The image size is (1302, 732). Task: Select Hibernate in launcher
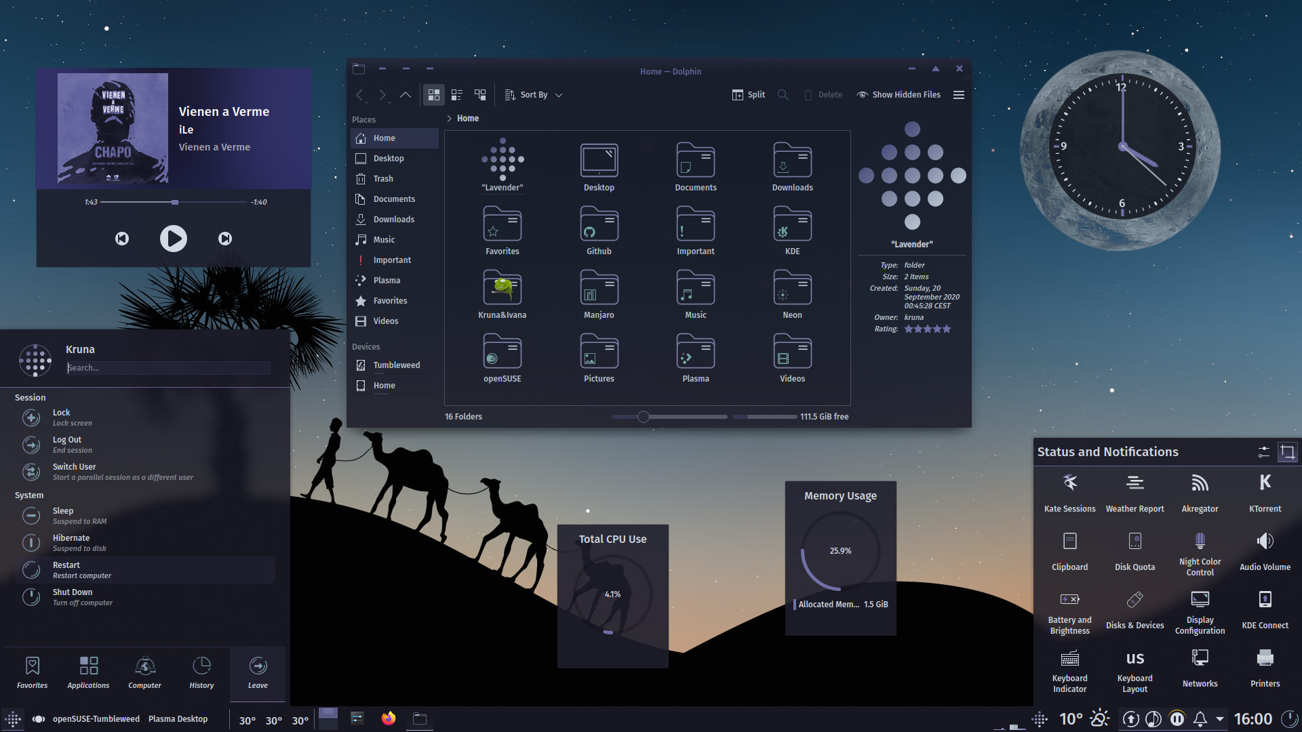click(x=145, y=543)
